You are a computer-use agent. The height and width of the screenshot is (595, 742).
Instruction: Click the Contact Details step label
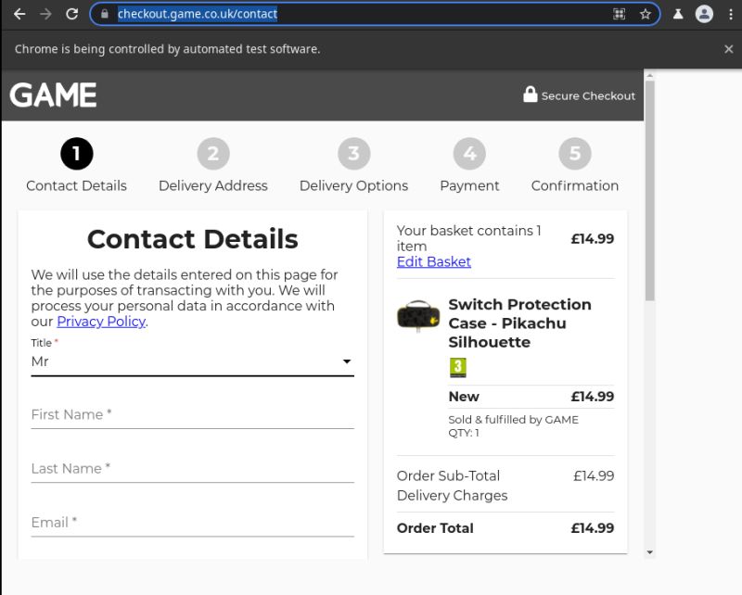[x=77, y=186]
